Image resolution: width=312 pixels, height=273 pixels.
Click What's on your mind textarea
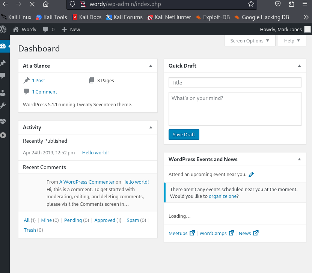(235, 109)
